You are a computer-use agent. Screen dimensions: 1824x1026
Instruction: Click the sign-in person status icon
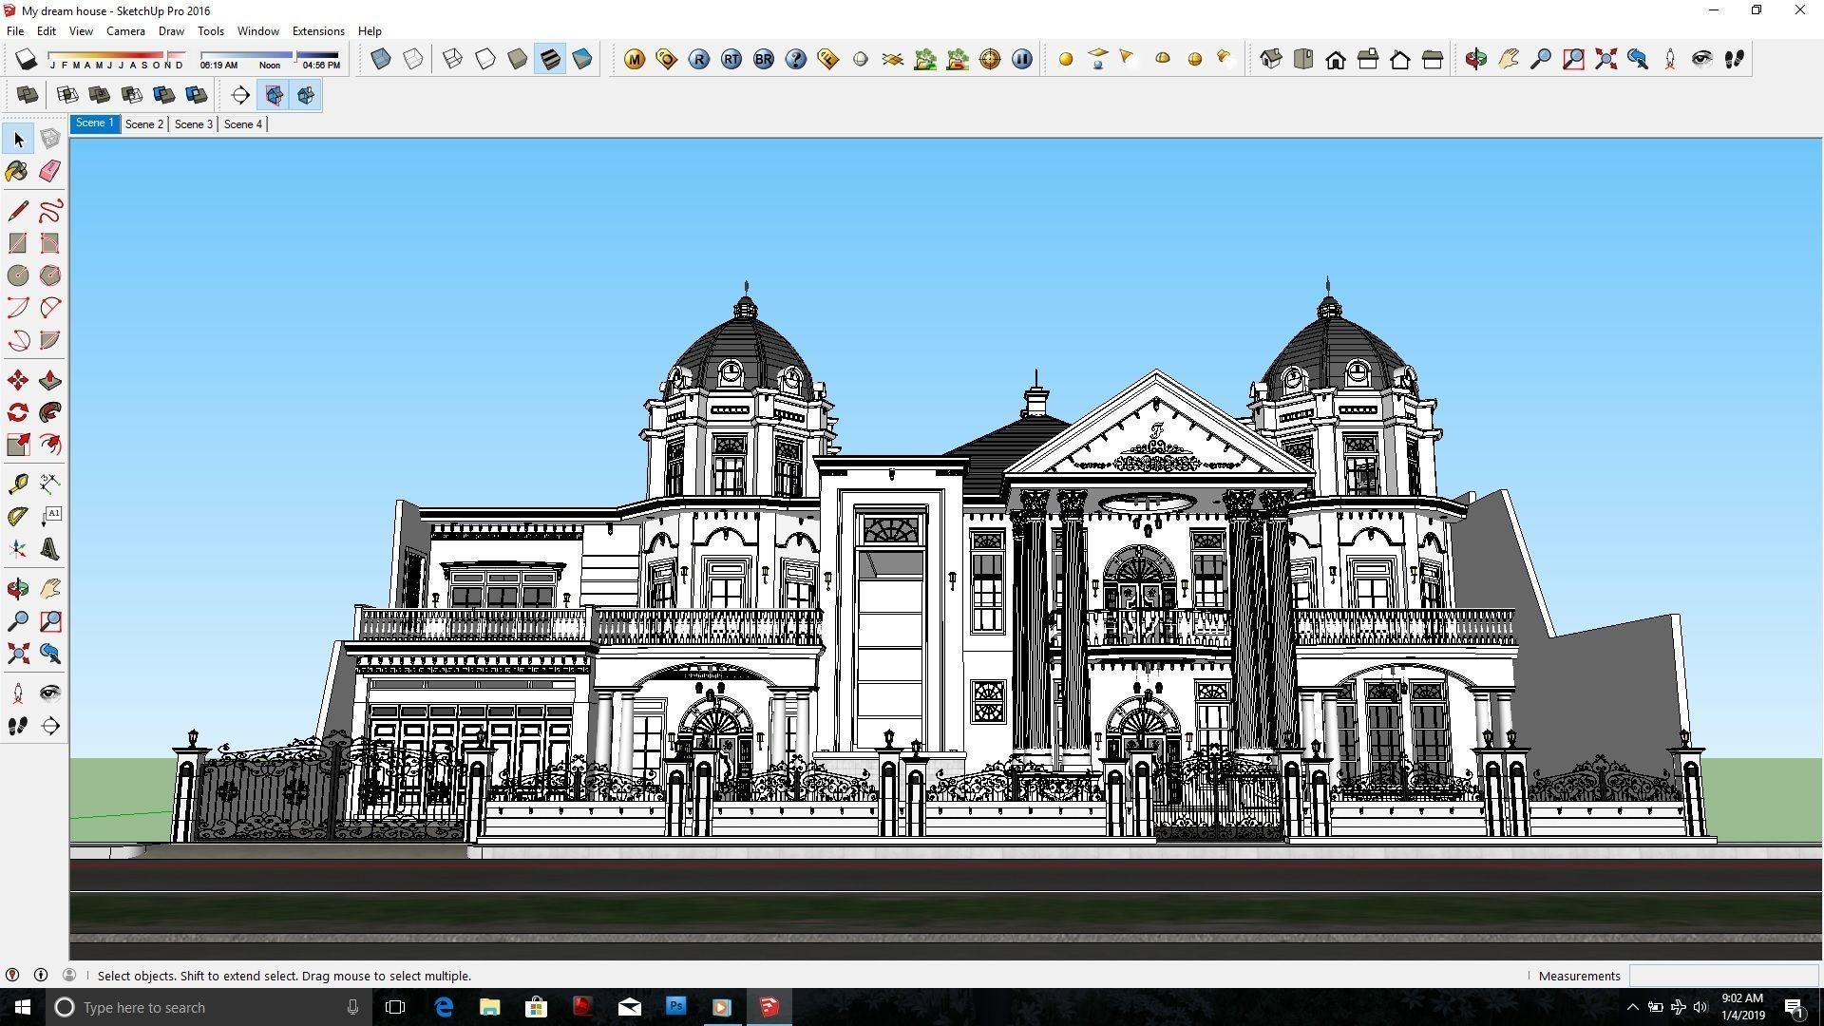coord(69,975)
